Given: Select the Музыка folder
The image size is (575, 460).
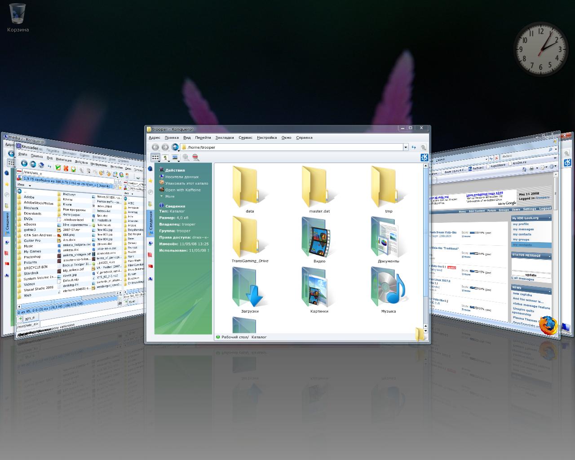Looking at the screenshot, I should pos(389,290).
